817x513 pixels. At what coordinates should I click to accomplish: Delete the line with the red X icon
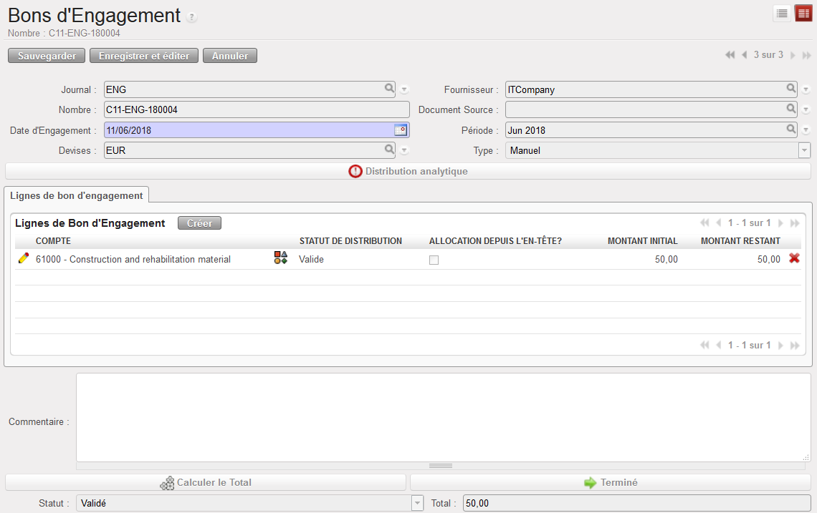pyautogui.click(x=794, y=258)
